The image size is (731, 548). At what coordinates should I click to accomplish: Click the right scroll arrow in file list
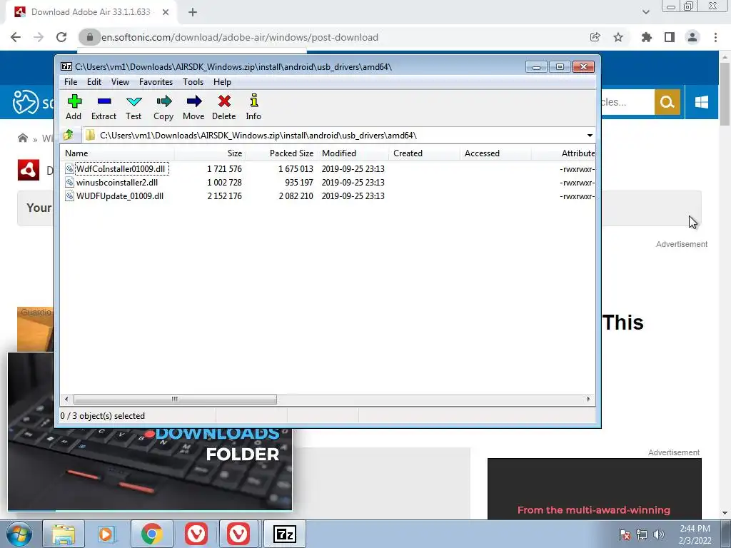[x=588, y=399]
